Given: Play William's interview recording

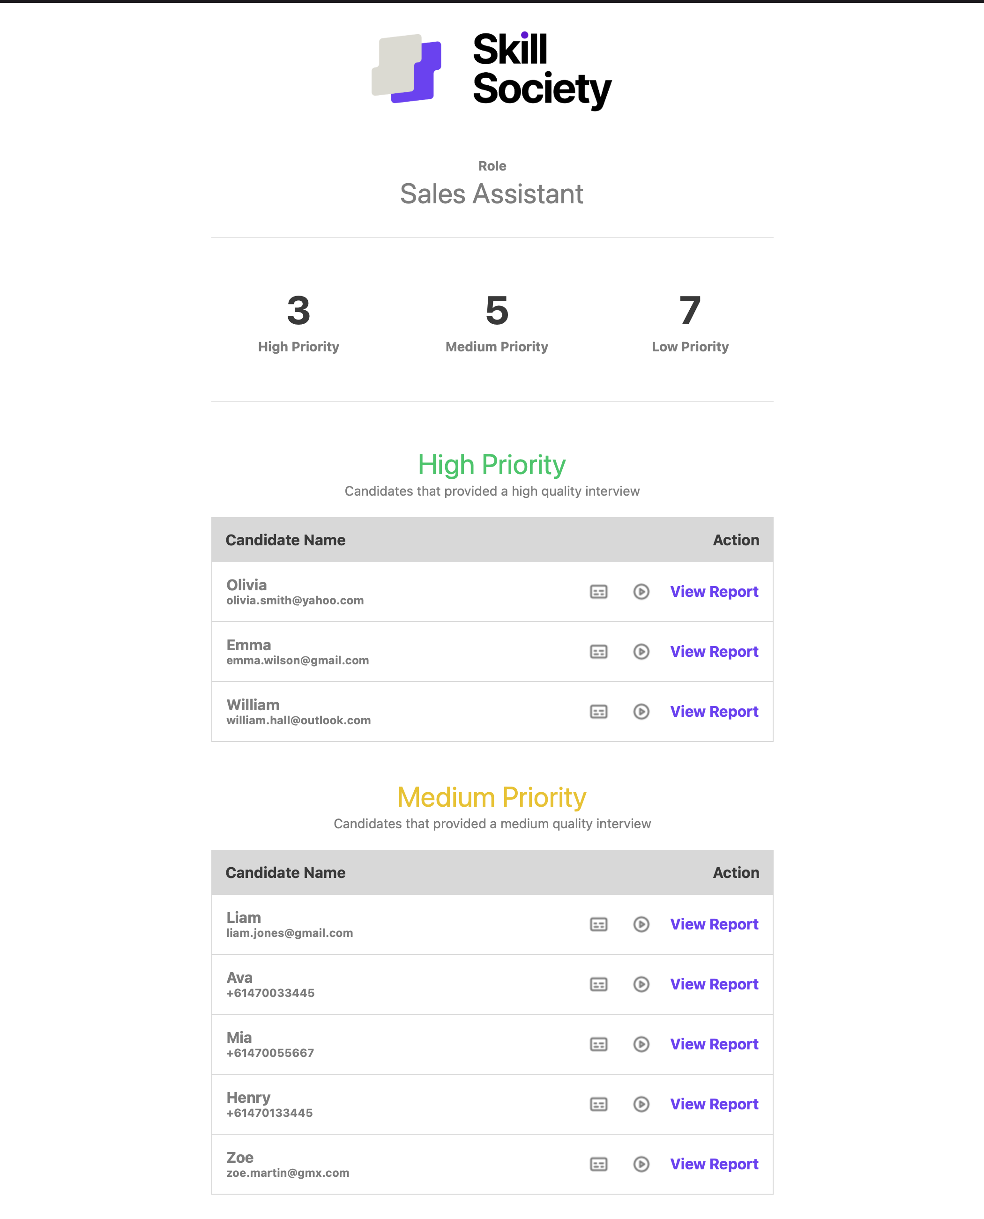Looking at the screenshot, I should click(x=641, y=712).
